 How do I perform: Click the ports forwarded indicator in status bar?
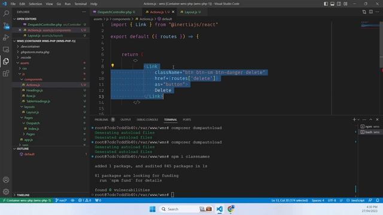(98, 201)
